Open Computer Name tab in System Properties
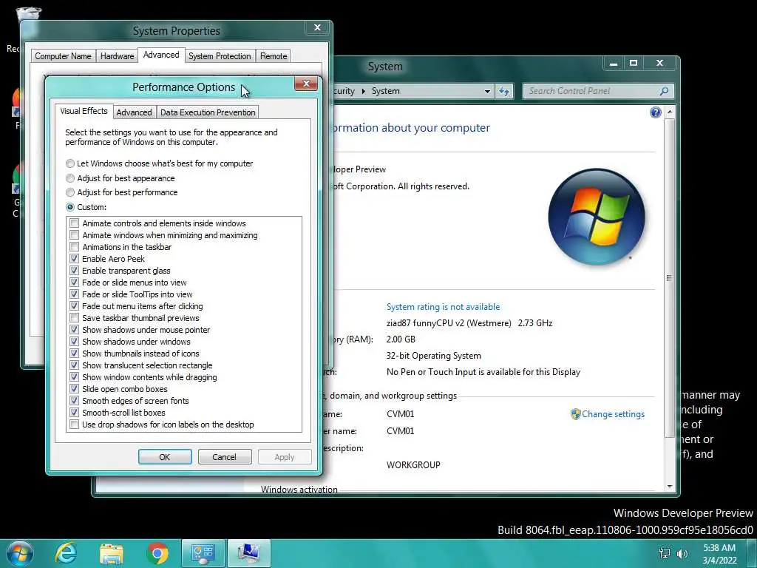The width and height of the screenshot is (757, 568). 63,56
